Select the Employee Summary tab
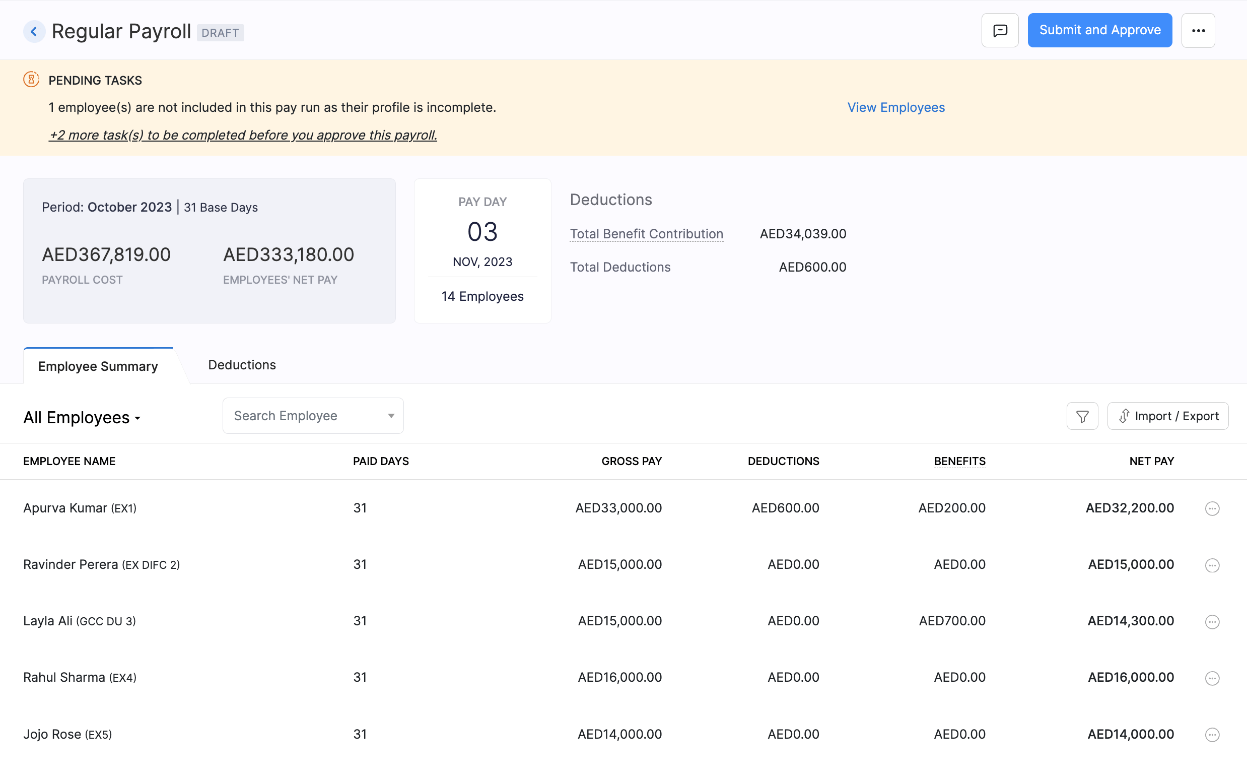Image resolution: width=1247 pixels, height=779 pixels. [x=98, y=366]
